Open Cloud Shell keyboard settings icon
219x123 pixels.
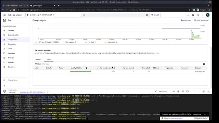(x=174, y=92)
